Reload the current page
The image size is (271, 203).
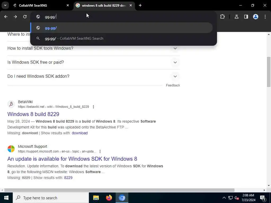25,17
